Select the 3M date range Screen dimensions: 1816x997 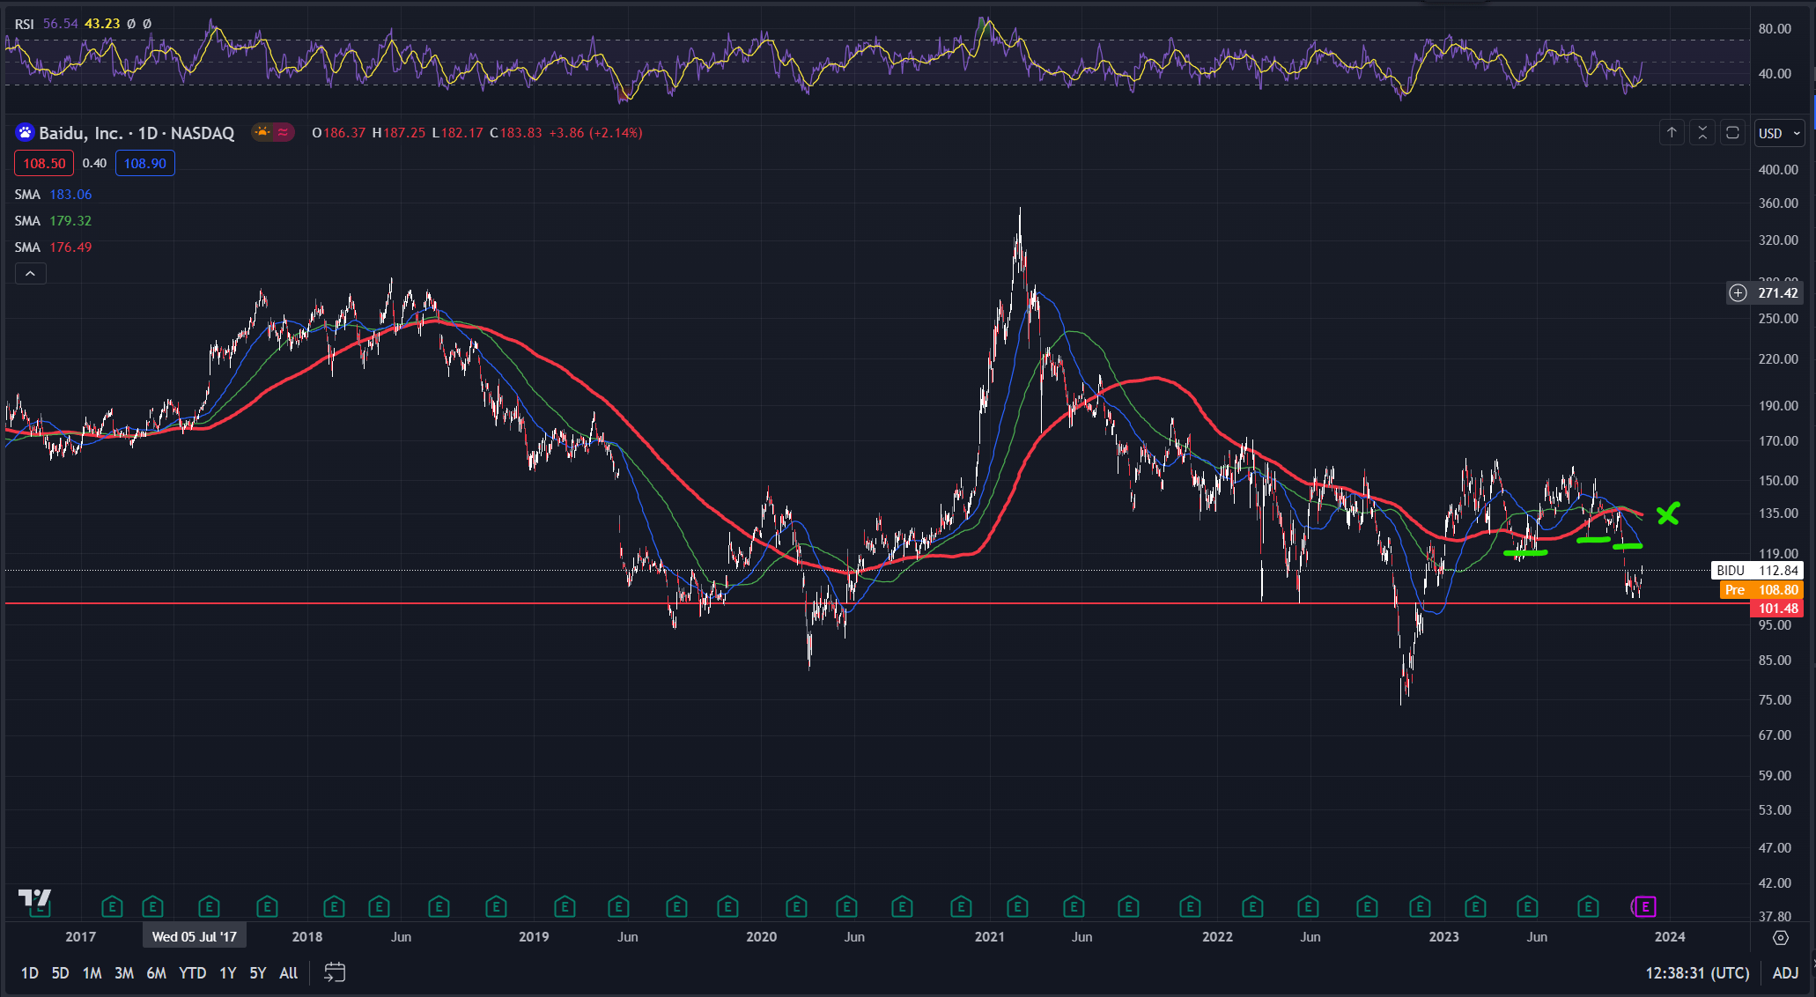[124, 973]
